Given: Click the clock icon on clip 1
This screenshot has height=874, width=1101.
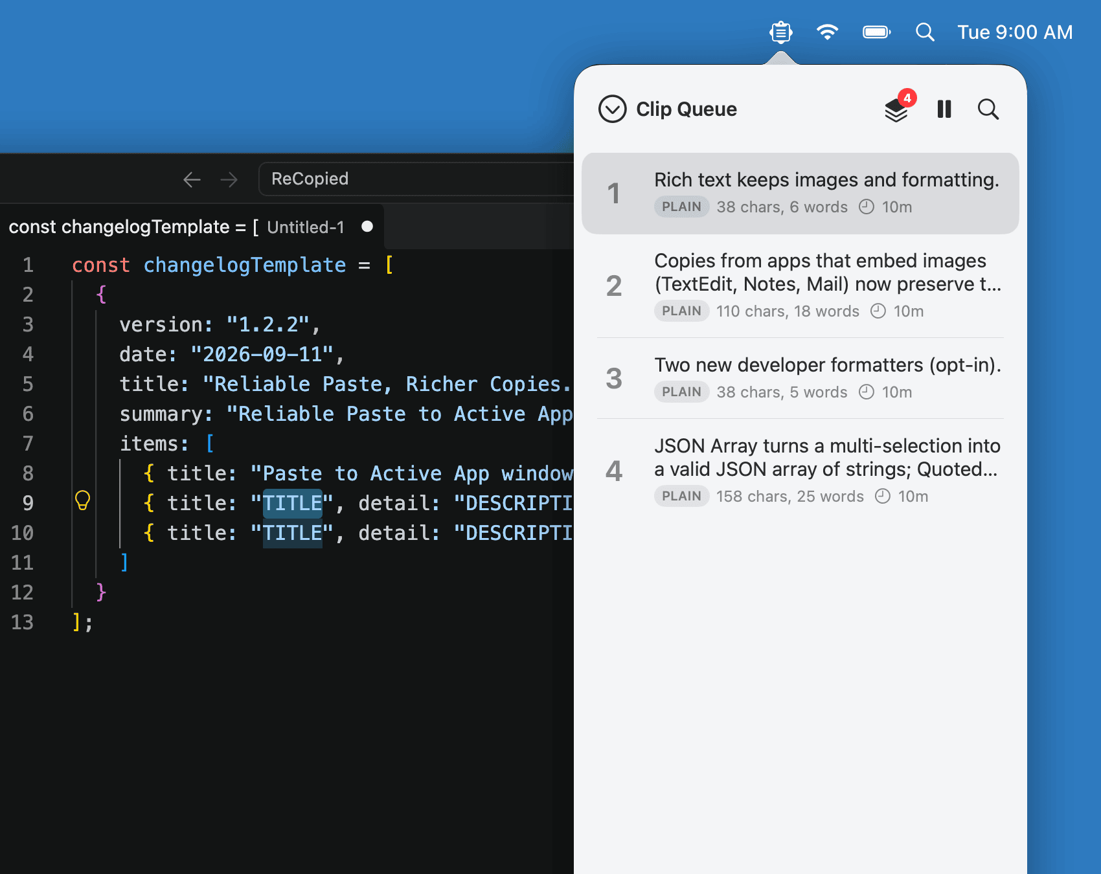Looking at the screenshot, I should click(867, 207).
